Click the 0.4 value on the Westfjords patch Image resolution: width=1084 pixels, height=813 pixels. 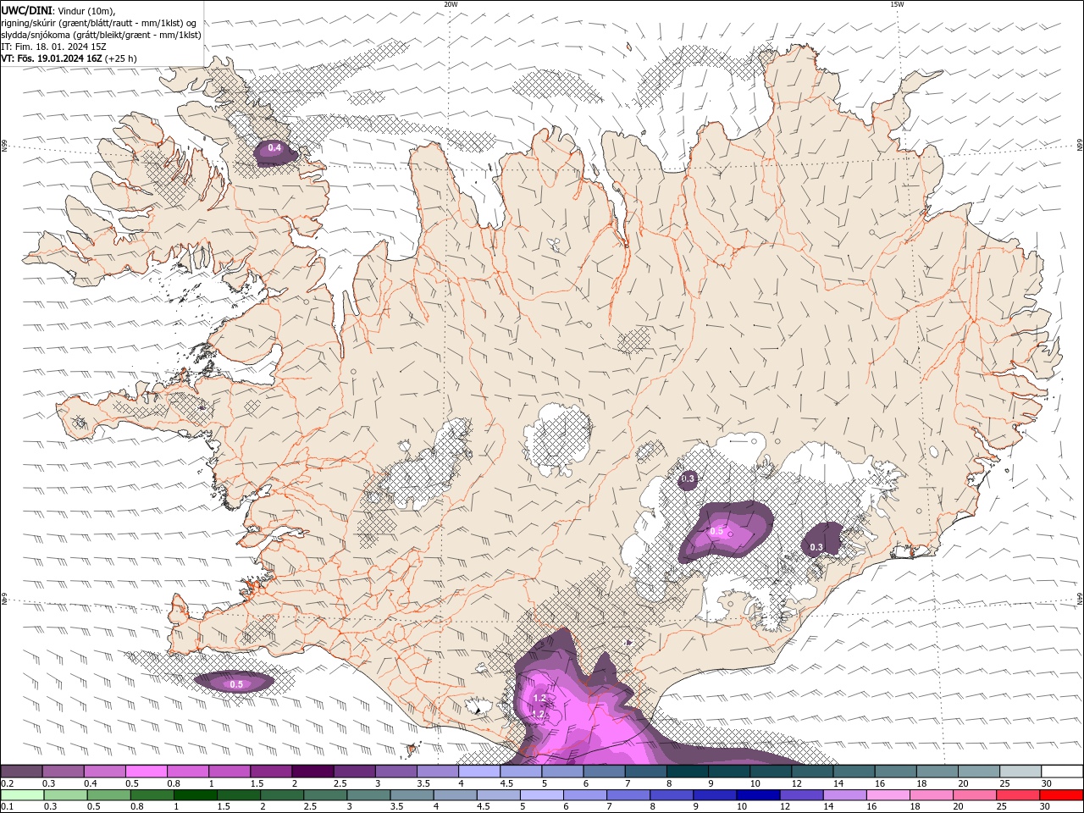point(274,148)
